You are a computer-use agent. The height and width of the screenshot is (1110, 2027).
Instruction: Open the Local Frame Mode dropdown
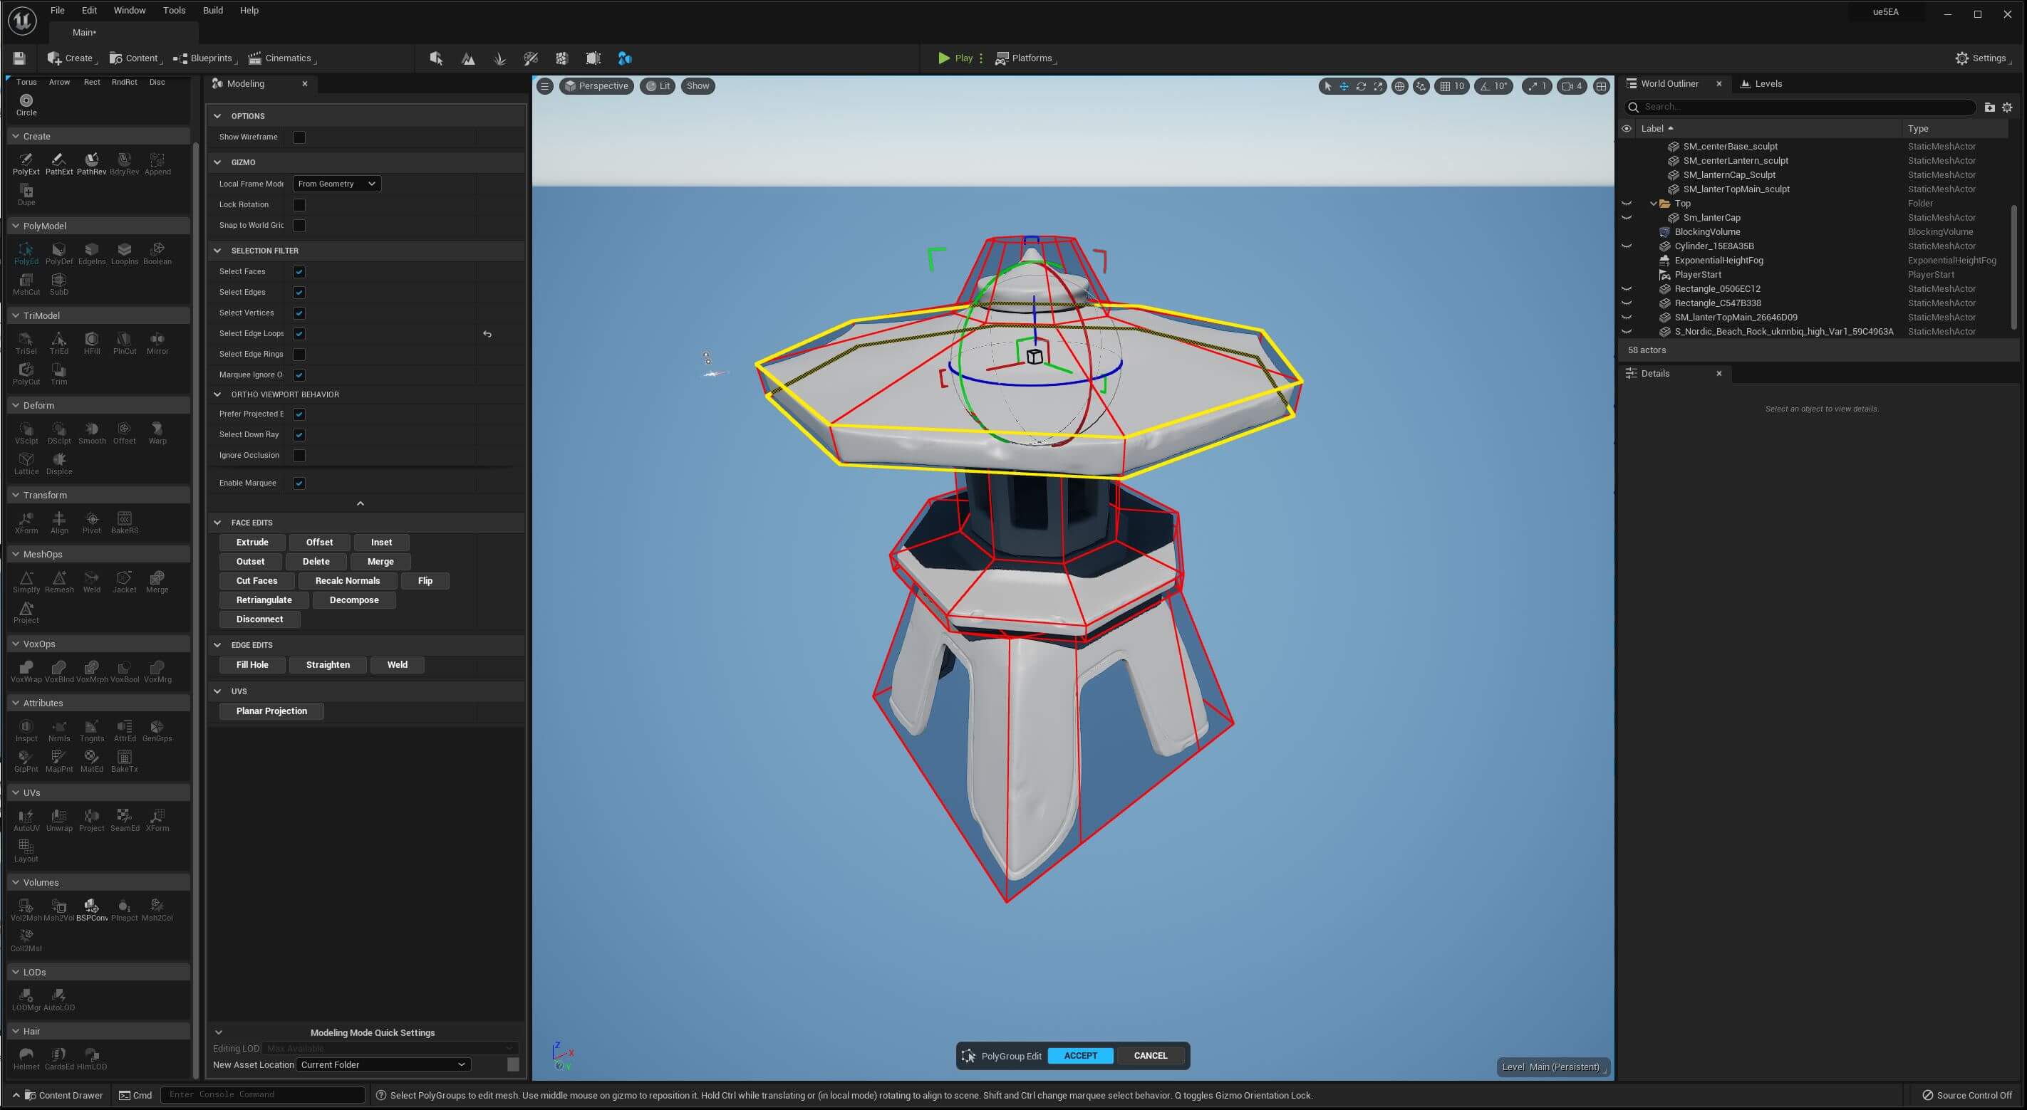point(336,183)
